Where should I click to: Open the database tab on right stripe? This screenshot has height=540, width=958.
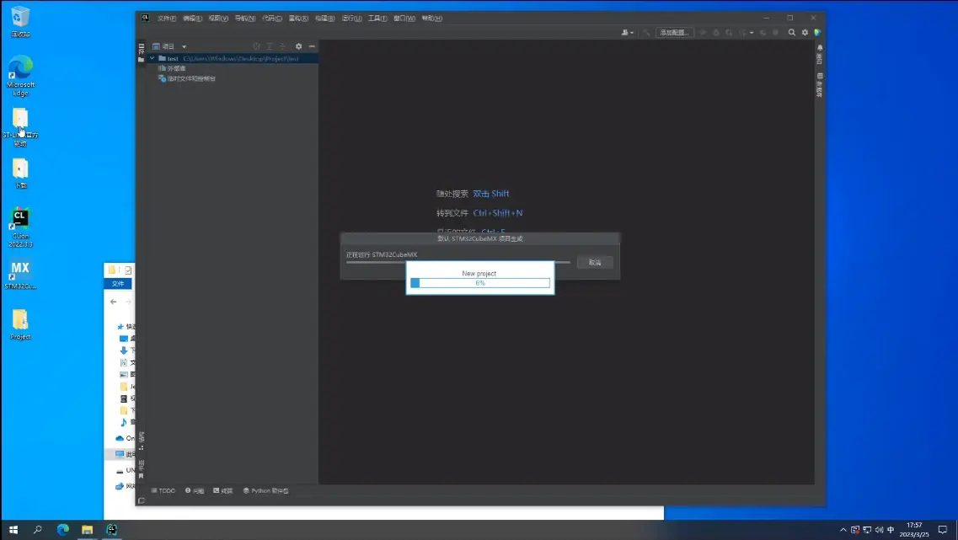coord(819,84)
